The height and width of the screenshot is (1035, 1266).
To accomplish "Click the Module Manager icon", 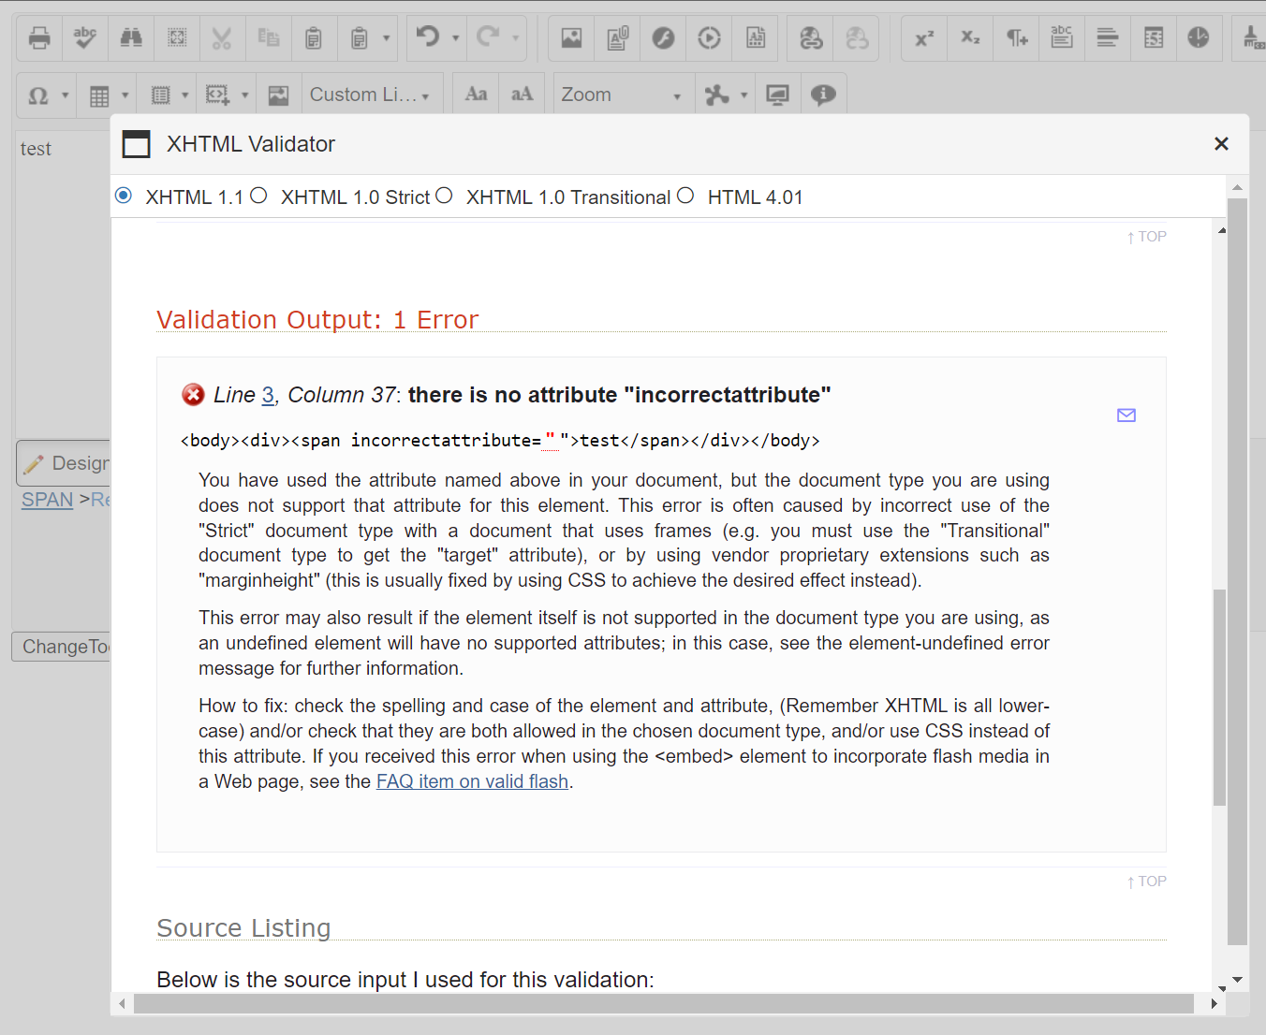I will [x=717, y=95].
